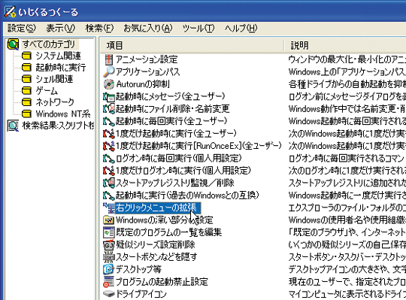Click the Windowsの深い部分の設定 icon
This screenshot has width=406, height=300.
[x=109, y=220]
